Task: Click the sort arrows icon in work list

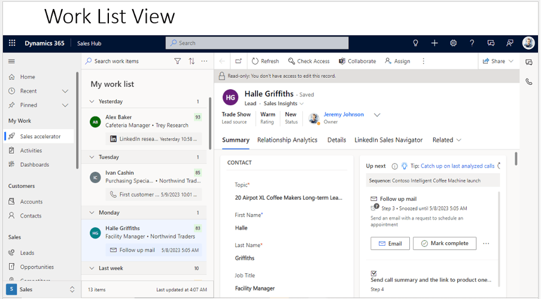Action: point(192,61)
